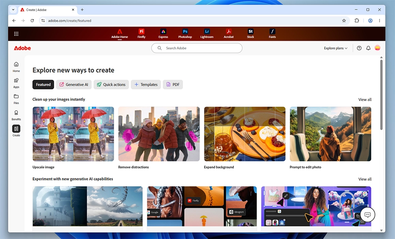Open Acrobat from the app bar
Viewport: 395px width, 239px height.
(229, 34)
